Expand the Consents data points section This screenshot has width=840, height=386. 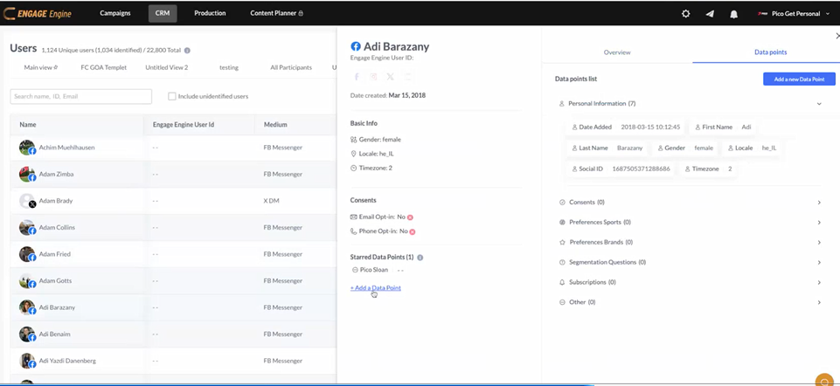[x=819, y=203]
